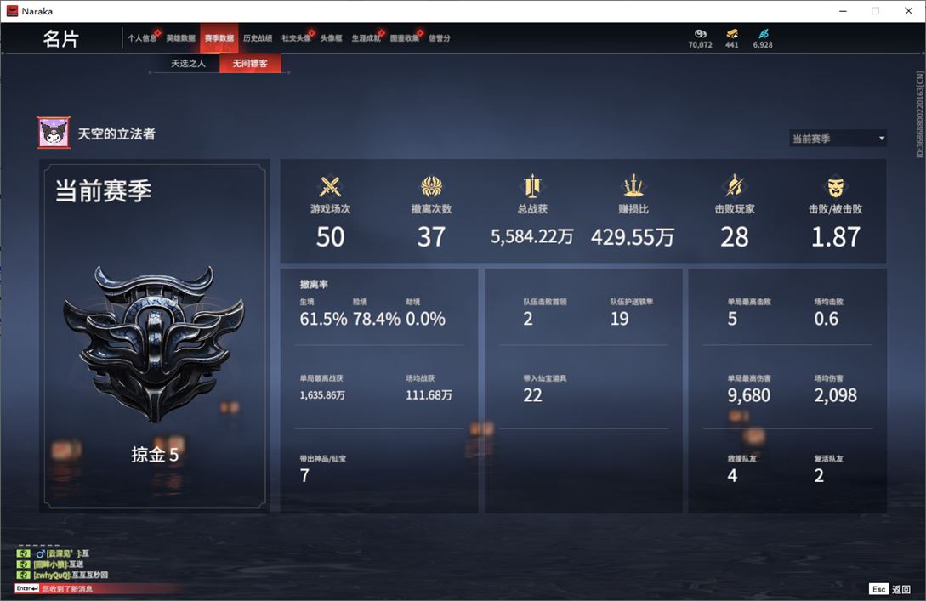View the 生涯成就 tab
The height and width of the screenshot is (601, 926).
point(366,37)
